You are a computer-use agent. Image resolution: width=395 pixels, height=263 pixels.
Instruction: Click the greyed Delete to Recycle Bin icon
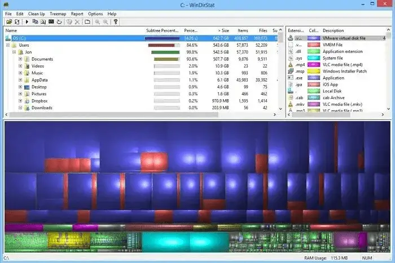[69, 22]
